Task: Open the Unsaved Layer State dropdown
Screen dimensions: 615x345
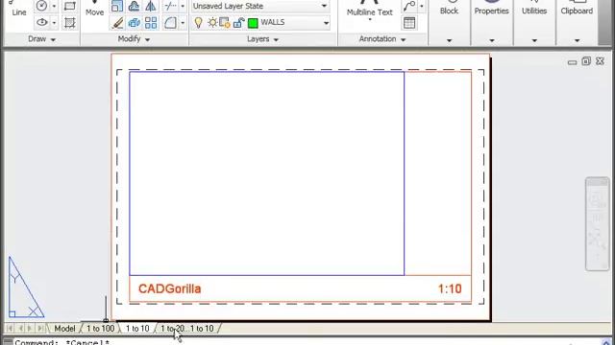Action: pyautogui.click(x=260, y=6)
